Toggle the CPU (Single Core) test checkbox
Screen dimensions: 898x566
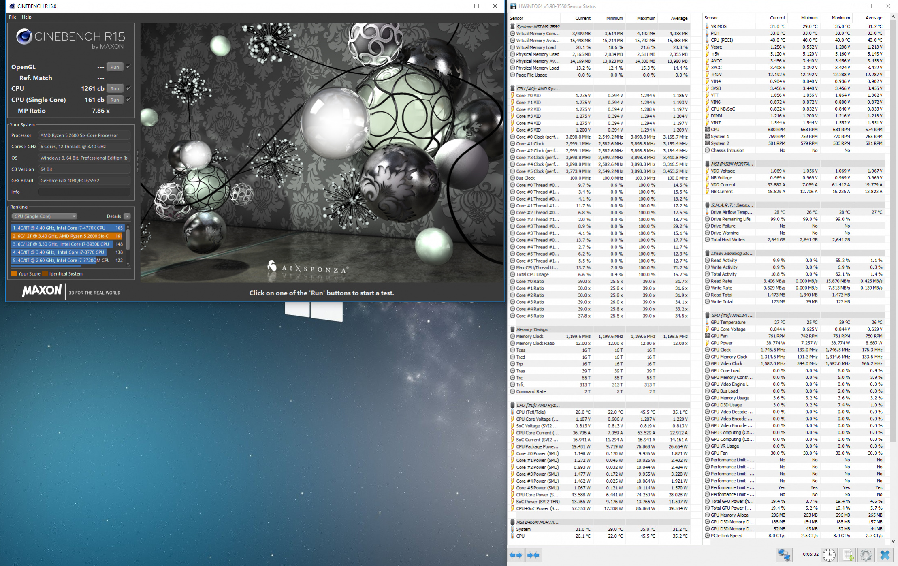click(x=128, y=100)
